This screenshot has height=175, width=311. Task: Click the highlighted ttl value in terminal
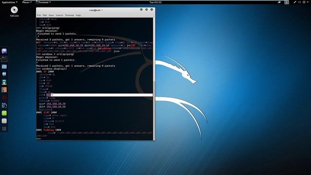pyautogui.click(x=49, y=95)
